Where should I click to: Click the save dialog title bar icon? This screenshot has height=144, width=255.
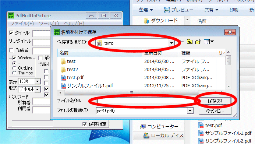[57, 32]
